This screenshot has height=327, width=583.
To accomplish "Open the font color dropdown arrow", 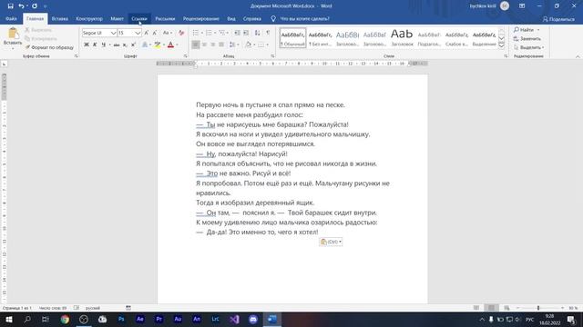I will (x=177, y=45).
